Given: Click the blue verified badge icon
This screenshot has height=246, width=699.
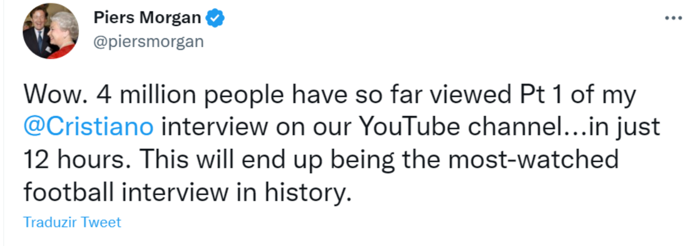Looking at the screenshot, I should [215, 18].
